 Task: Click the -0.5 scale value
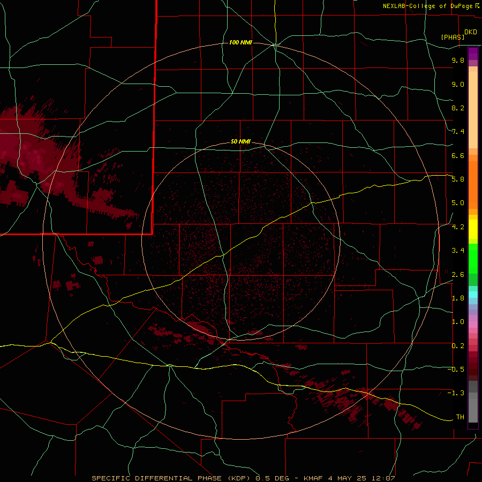click(456, 370)
